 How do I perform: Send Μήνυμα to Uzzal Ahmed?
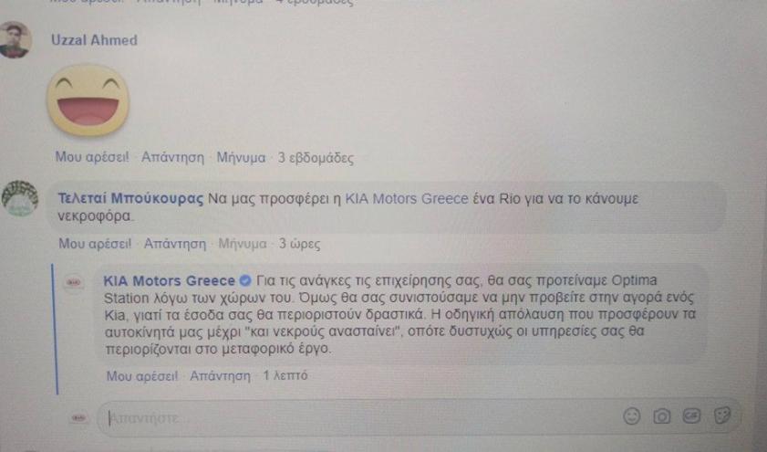[241, 158]
